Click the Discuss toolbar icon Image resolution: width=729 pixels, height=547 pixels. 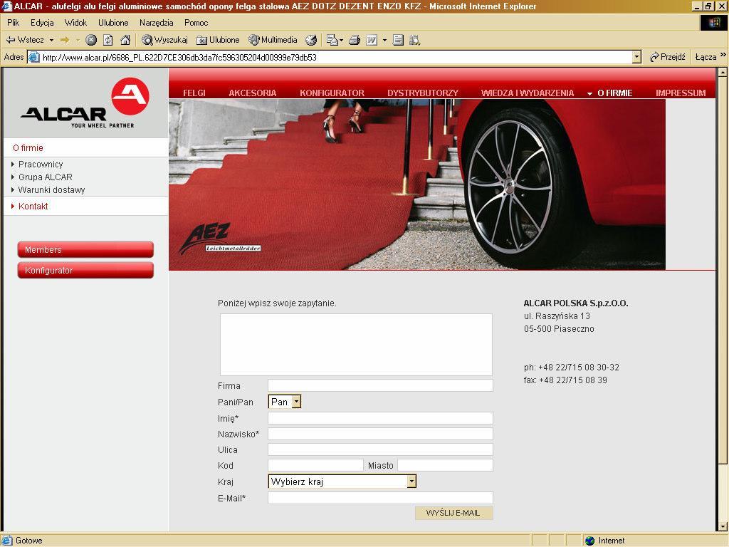coord(398,40)
